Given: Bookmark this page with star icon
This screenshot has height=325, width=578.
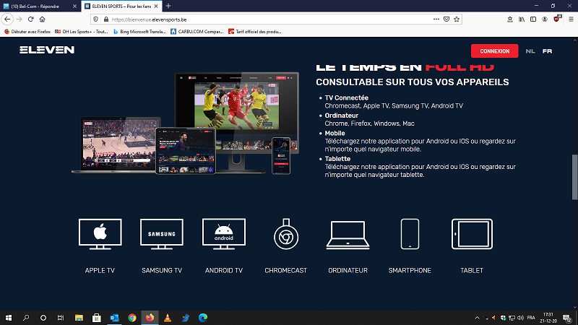Looking at the screenshot, I should pos(457,19).
